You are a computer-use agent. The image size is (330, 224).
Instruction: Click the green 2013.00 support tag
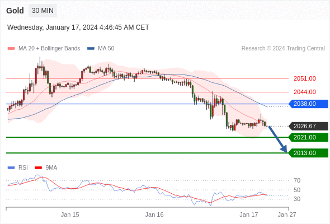click(x=308, y=153)
